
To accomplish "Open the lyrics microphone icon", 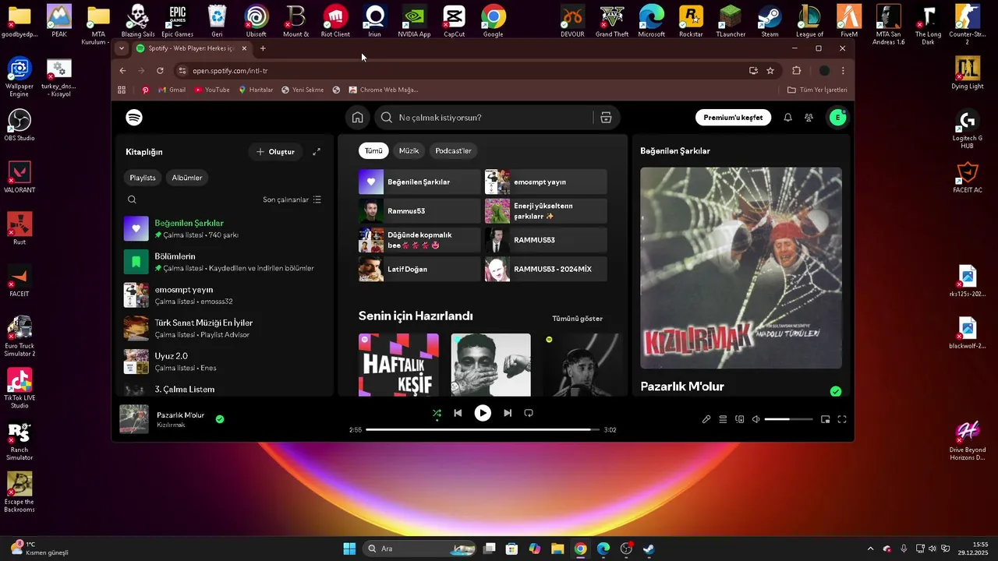I will [706, 419].
